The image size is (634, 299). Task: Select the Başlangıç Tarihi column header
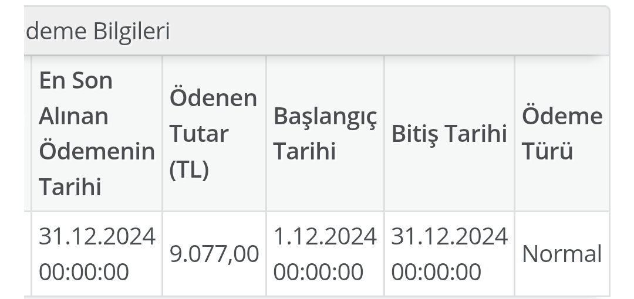coord(325,134)
